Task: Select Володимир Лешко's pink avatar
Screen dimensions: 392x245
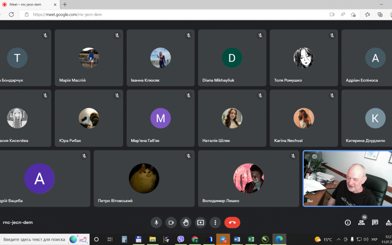Action: (248, 178)
